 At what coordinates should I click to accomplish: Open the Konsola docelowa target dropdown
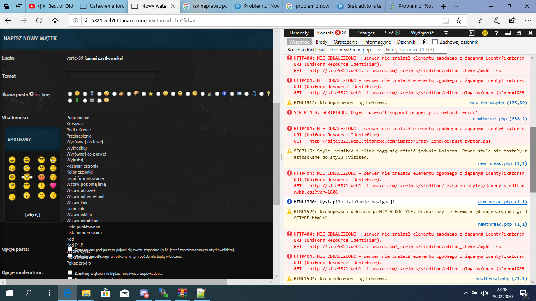[x=355, y=50]
